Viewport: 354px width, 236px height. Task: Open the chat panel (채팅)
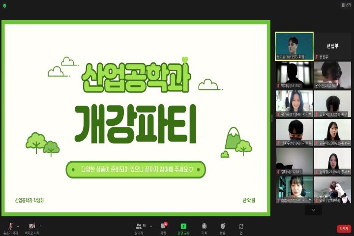tap(163, 227)
